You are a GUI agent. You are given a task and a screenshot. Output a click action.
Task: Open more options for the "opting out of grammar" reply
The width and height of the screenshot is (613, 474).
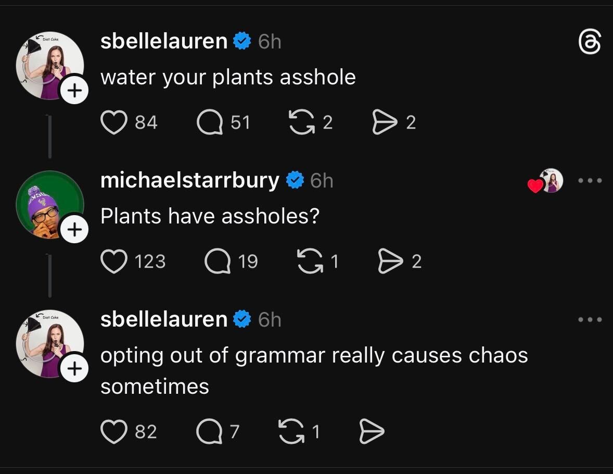coord(590,319)
